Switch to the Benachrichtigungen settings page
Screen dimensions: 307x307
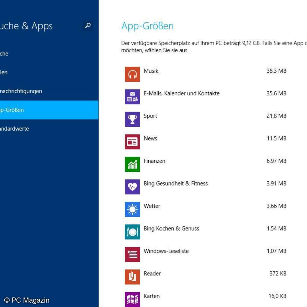21,91
